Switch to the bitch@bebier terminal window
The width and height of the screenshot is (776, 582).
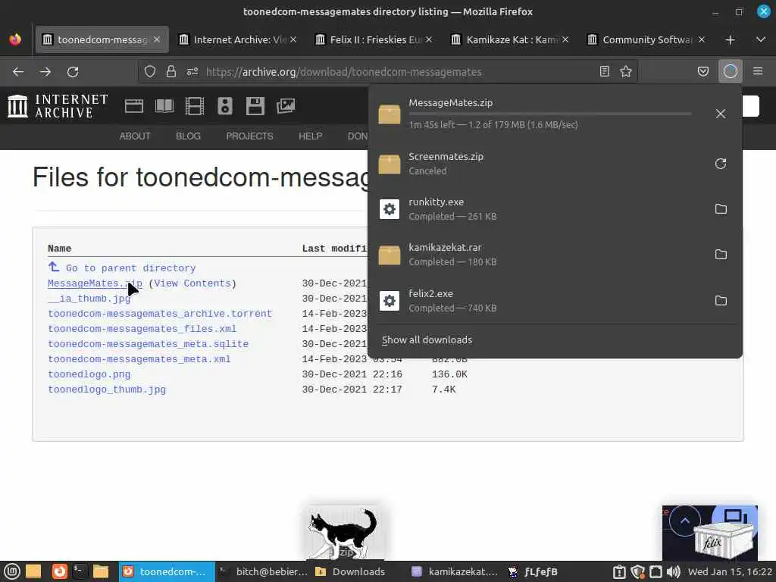point(263,571)
